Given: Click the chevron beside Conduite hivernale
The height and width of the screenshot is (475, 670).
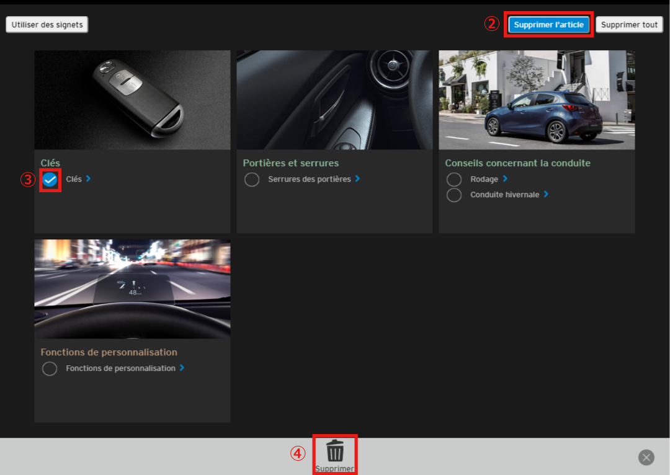Looking at the screenshot, I should (546, 194).
